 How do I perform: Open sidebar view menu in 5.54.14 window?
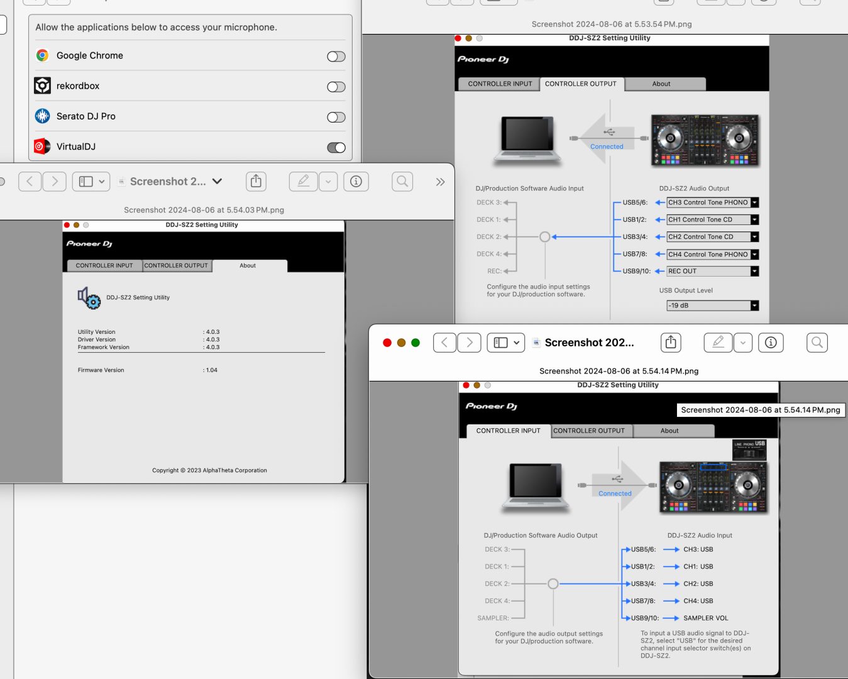506,343
